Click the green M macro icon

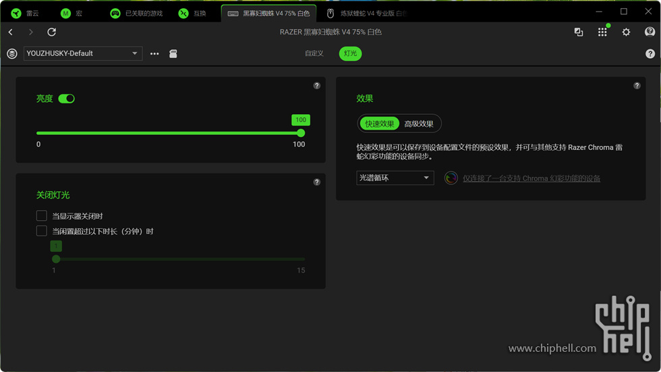click(x=65, y=14)
